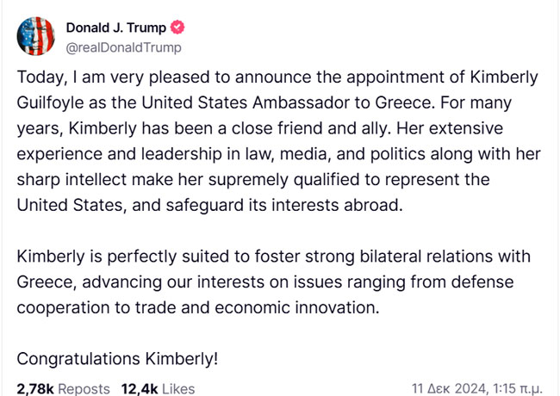This screenshot has width=560, height=396.
Task: Click the Likes label text
Action: pos(178,388)
